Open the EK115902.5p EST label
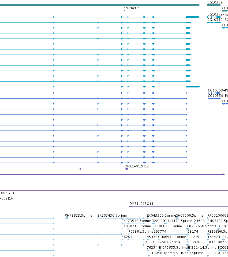228x257 pixels. click(218, 242)
